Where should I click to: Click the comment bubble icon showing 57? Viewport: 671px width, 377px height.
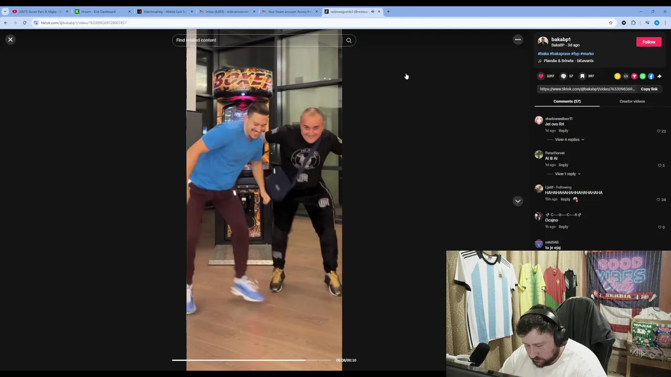tap(564, 76)
